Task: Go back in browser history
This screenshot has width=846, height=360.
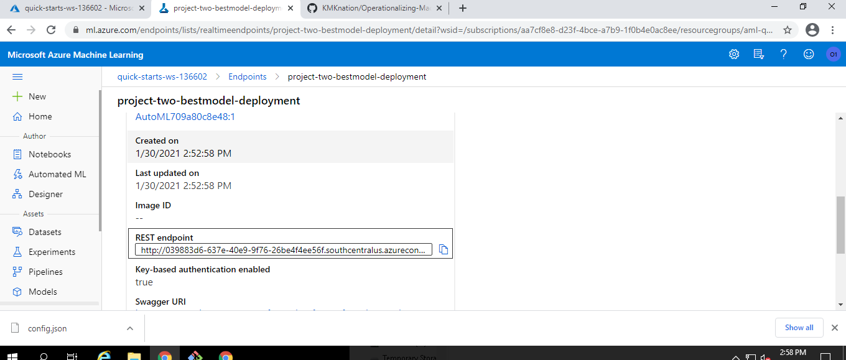Action: (11, 30)
